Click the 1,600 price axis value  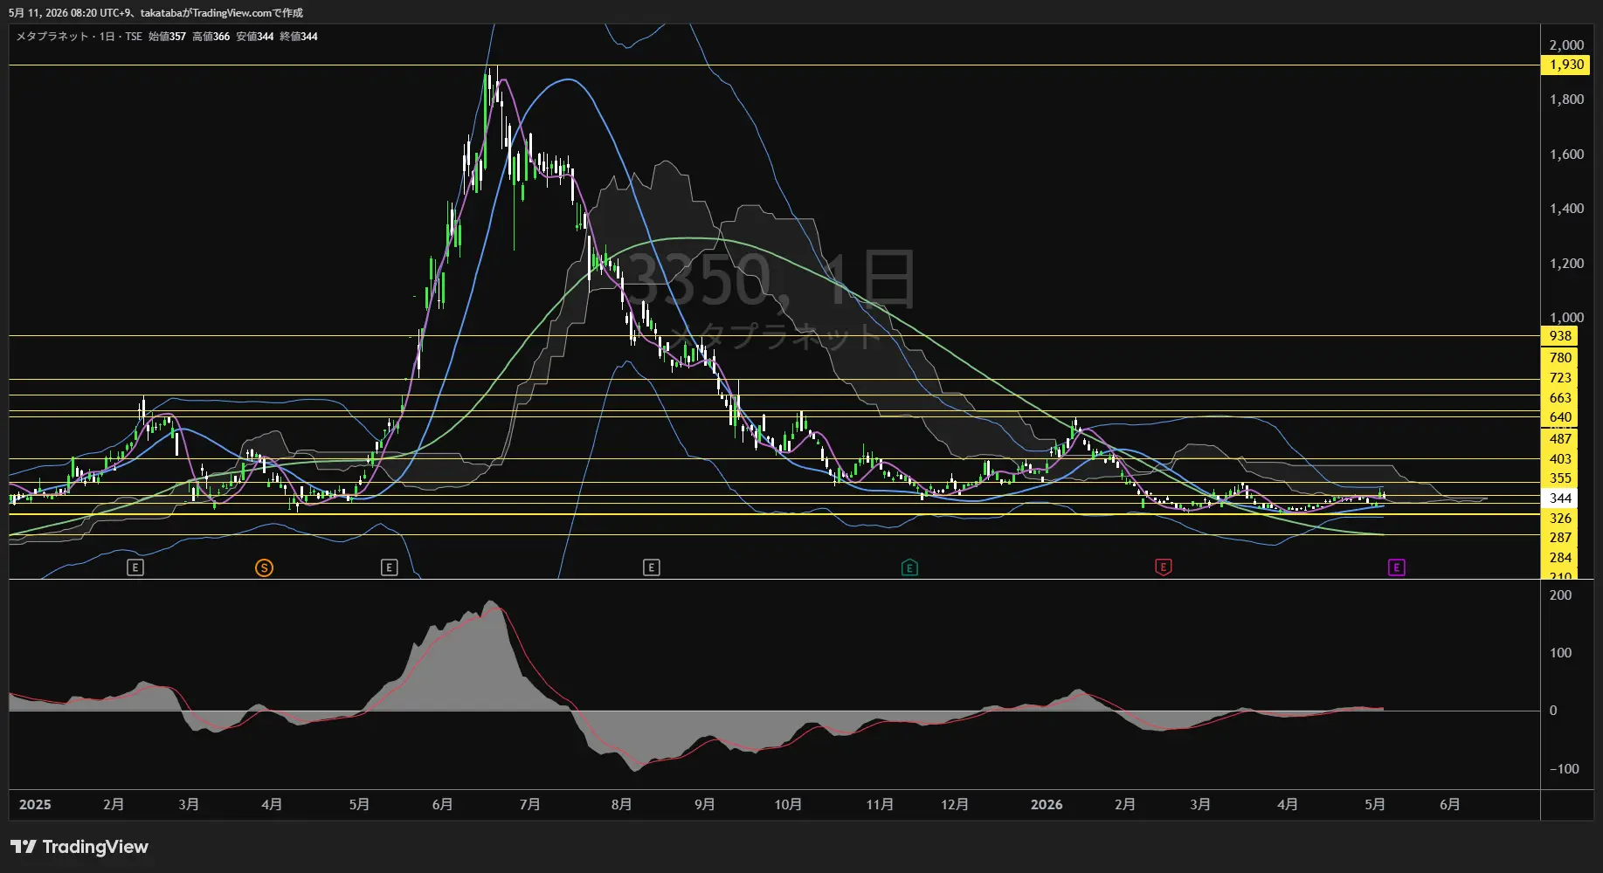click(1566, 155)
